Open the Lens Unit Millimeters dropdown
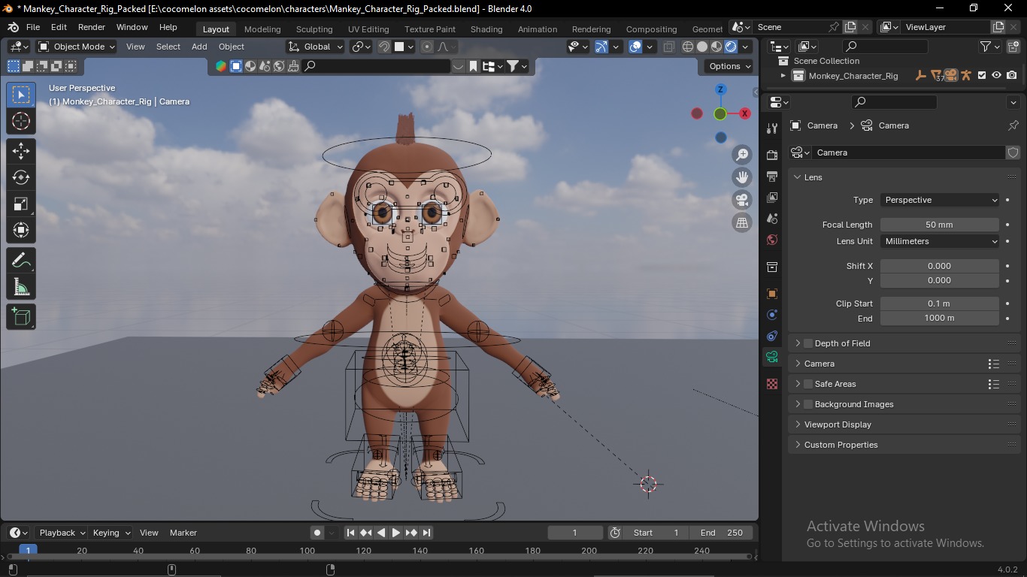The width and height of the screenshot is (1027, 577). (940, 241)
